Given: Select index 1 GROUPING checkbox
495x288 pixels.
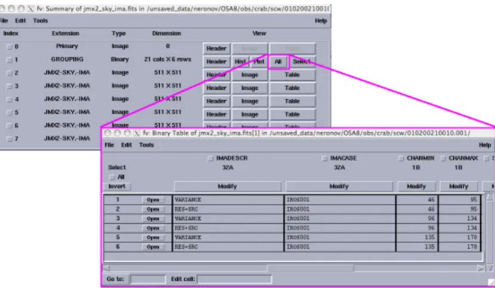Looking at the screenshot, I should (10, 60).
